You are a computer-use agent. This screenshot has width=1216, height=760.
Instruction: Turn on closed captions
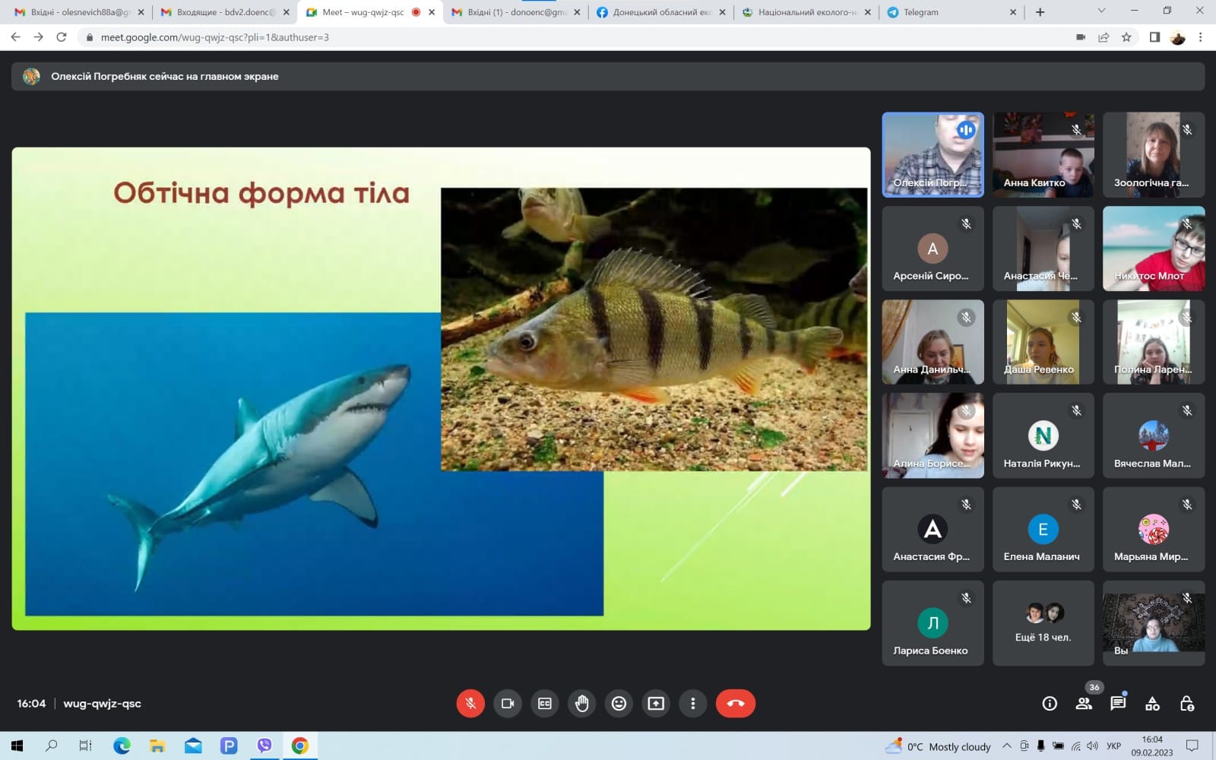[x=545, y=704]
